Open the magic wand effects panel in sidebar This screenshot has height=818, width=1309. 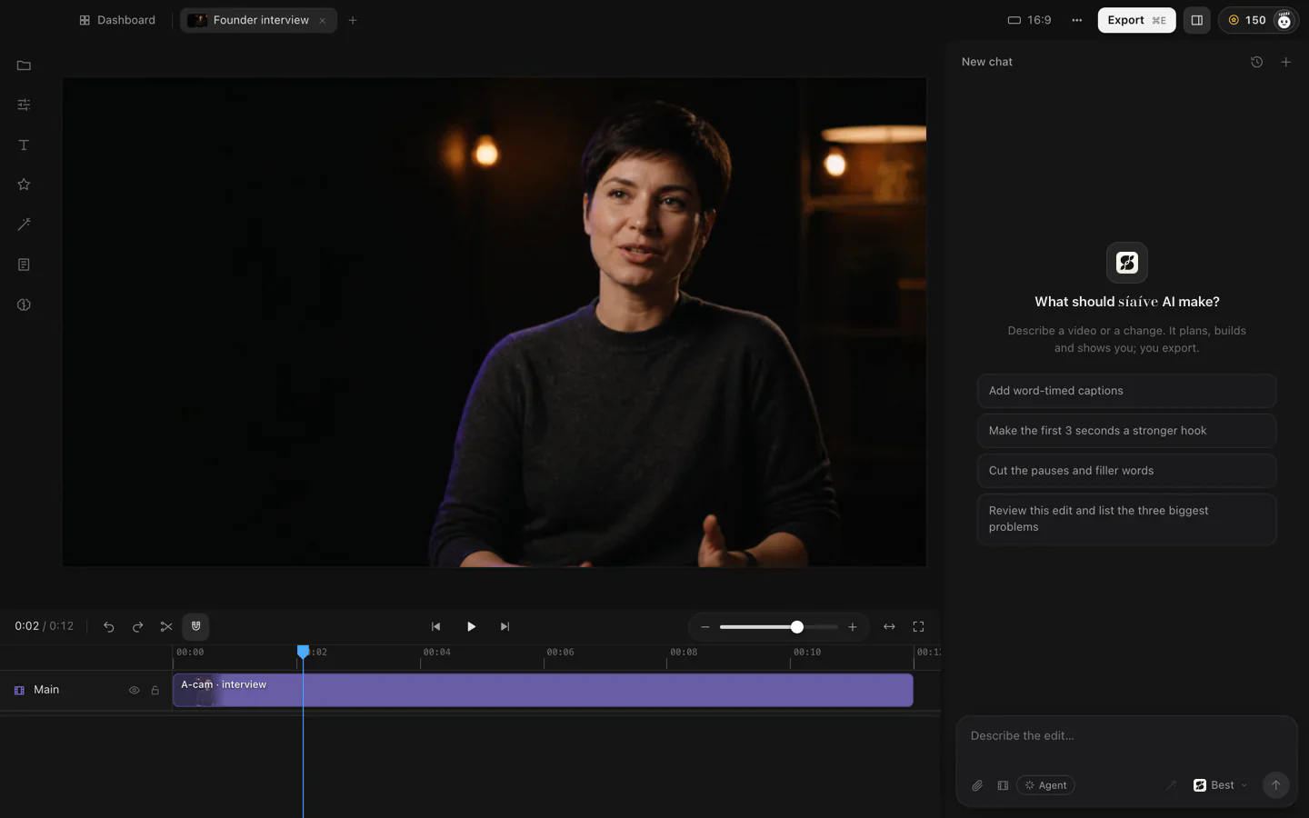pyautogui.click(x=24, y=224)
